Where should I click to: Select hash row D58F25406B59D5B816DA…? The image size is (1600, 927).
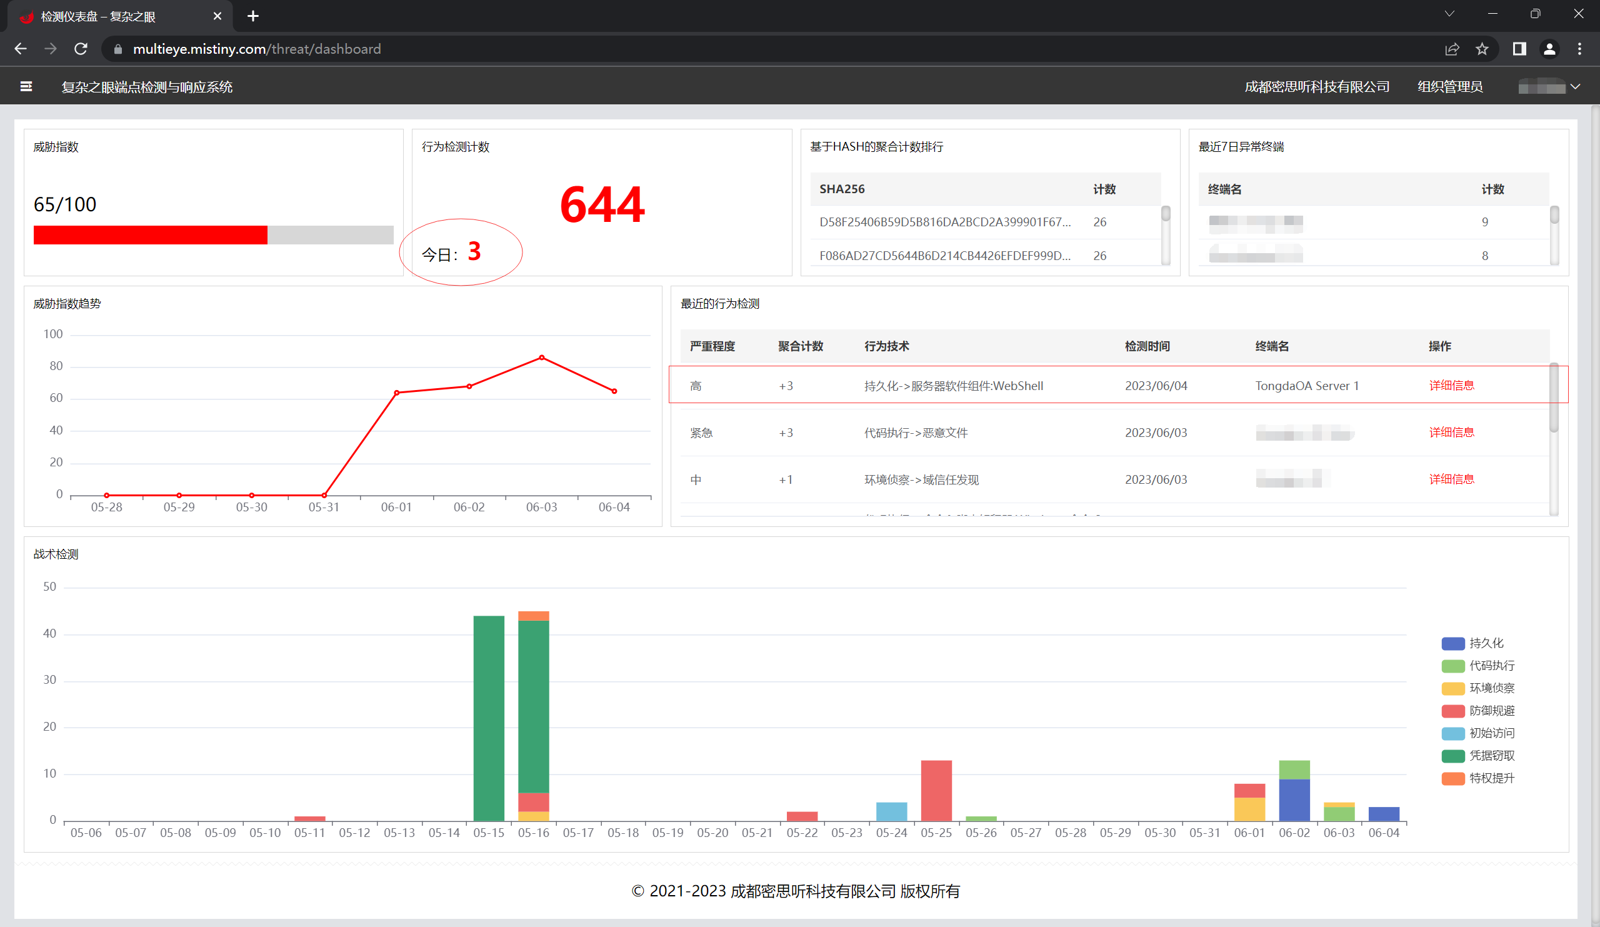(x=986, y=223)
